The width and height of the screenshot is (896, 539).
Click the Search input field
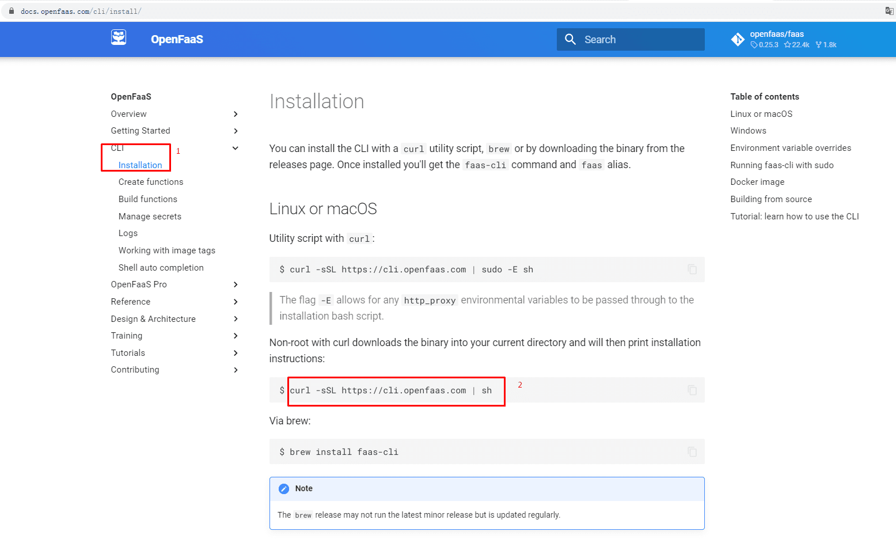(x=631, y=39)
